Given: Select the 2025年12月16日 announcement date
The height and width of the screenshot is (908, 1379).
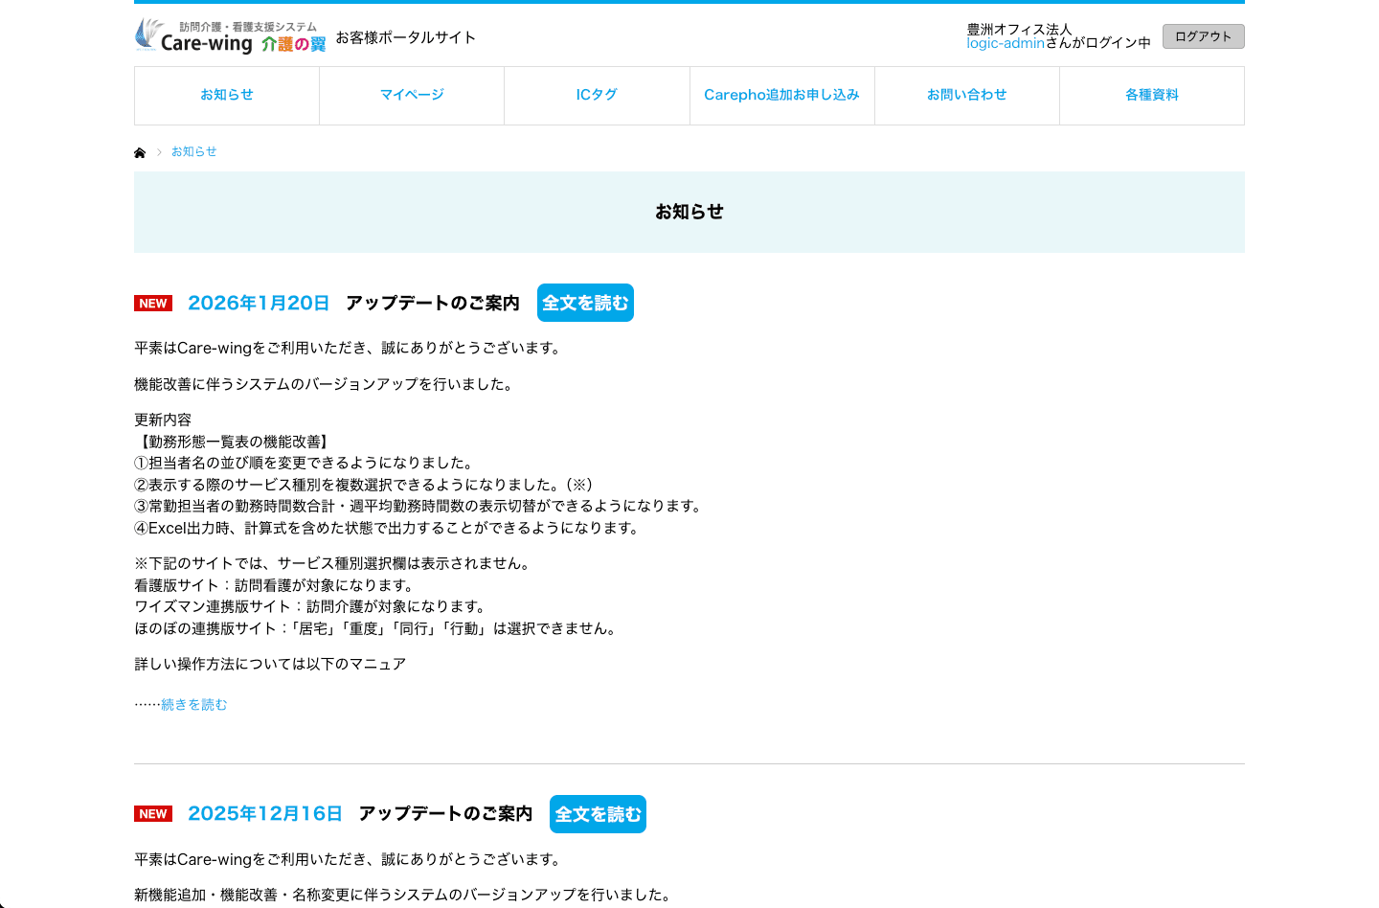Looking at the screenshot, I should coord(264,813).
